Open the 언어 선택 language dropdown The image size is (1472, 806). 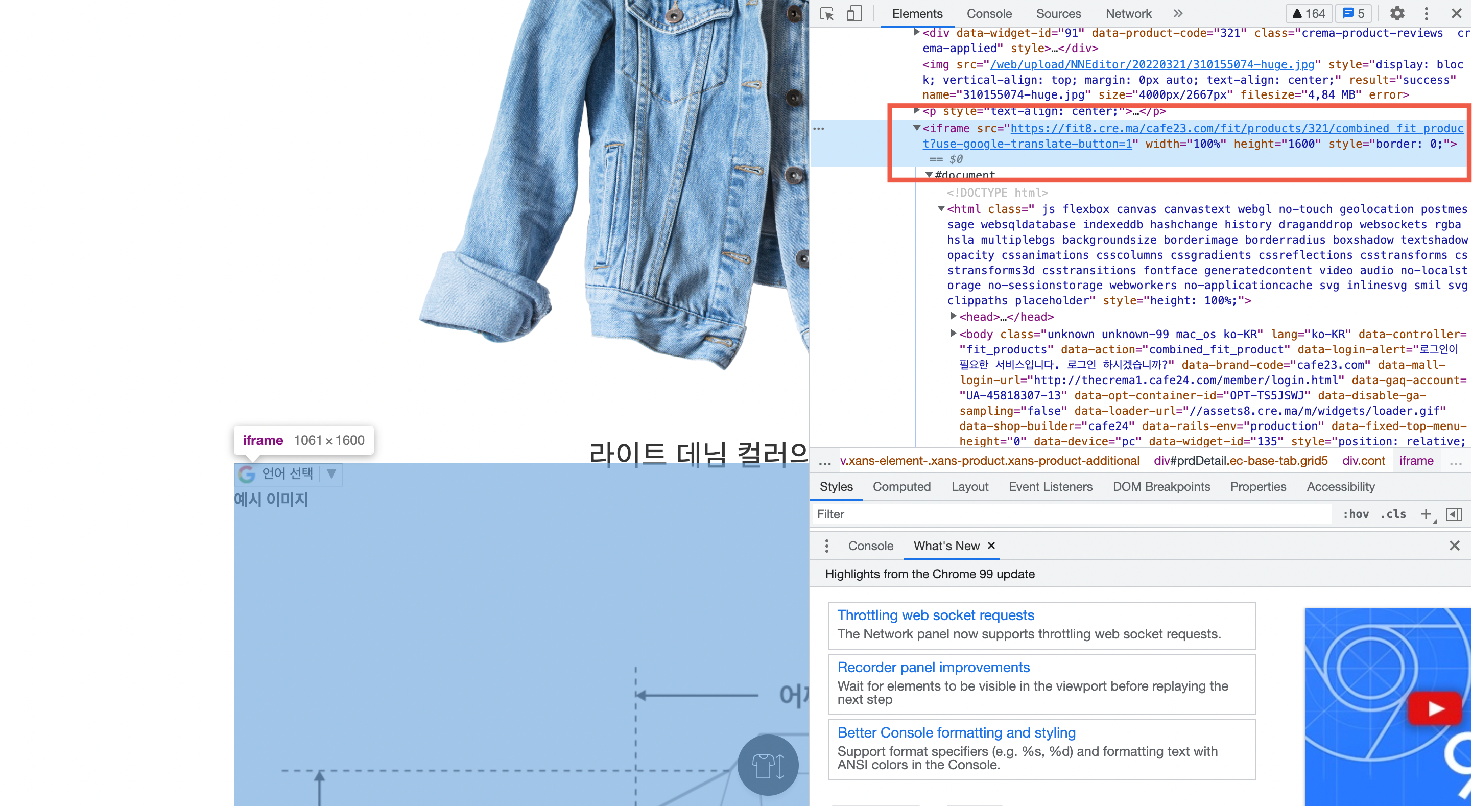pos(330,473)
